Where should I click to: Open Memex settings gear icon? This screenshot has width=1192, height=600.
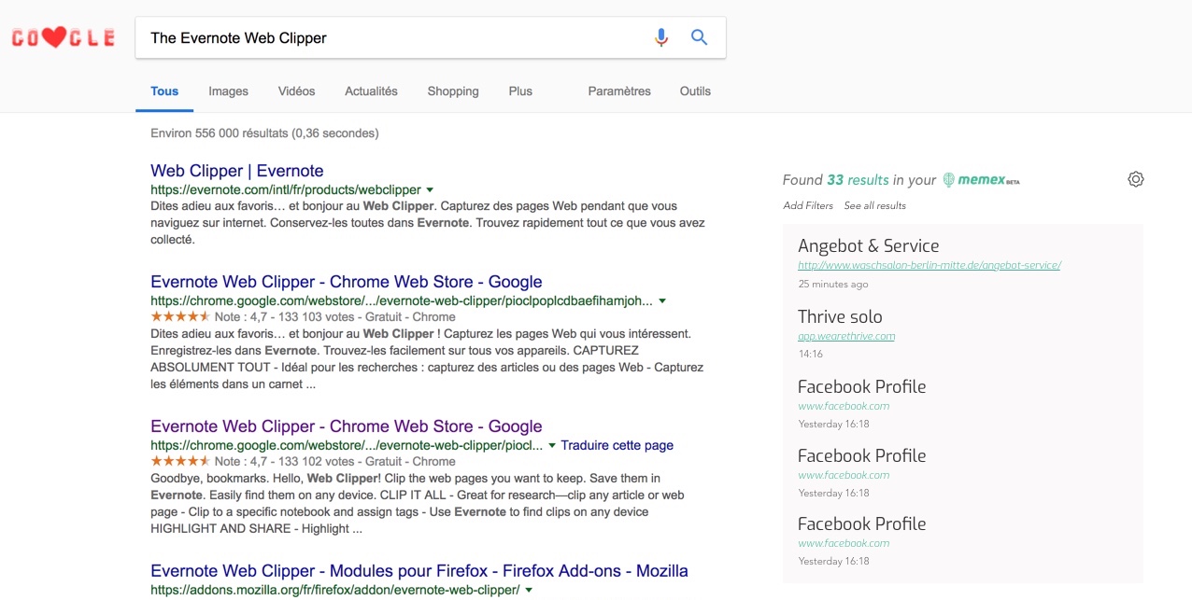(1136, 179)
